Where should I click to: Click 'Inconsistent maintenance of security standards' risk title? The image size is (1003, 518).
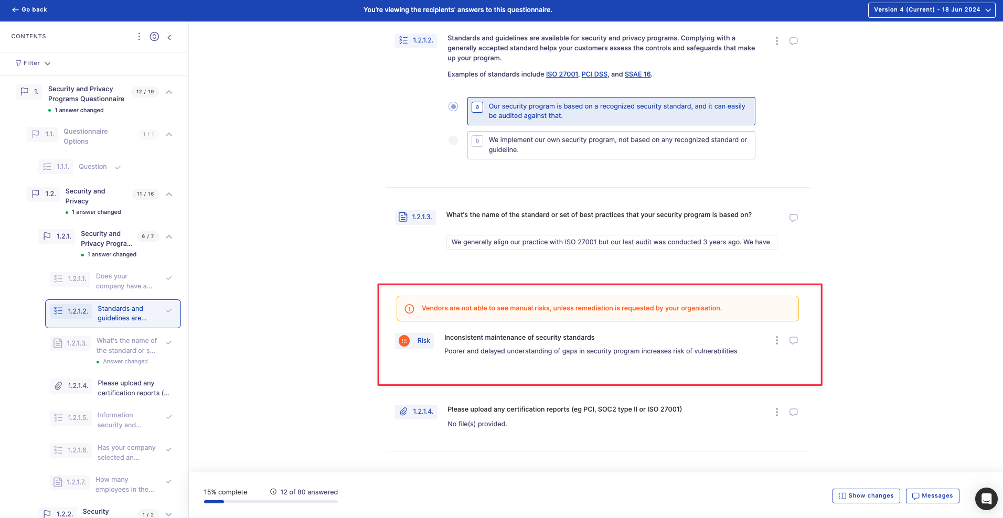[x=519, y=338]
